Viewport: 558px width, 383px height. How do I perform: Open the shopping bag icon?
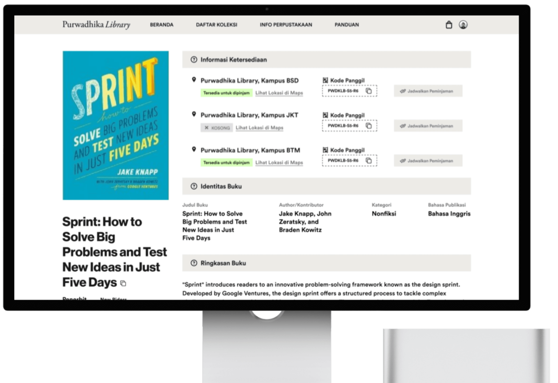[x=449, y=25]
